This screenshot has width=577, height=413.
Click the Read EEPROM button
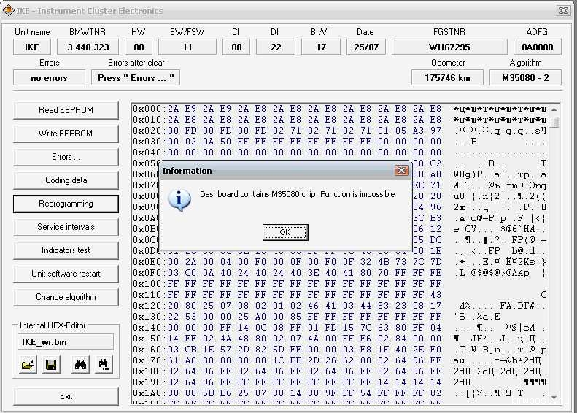[66, 110]
